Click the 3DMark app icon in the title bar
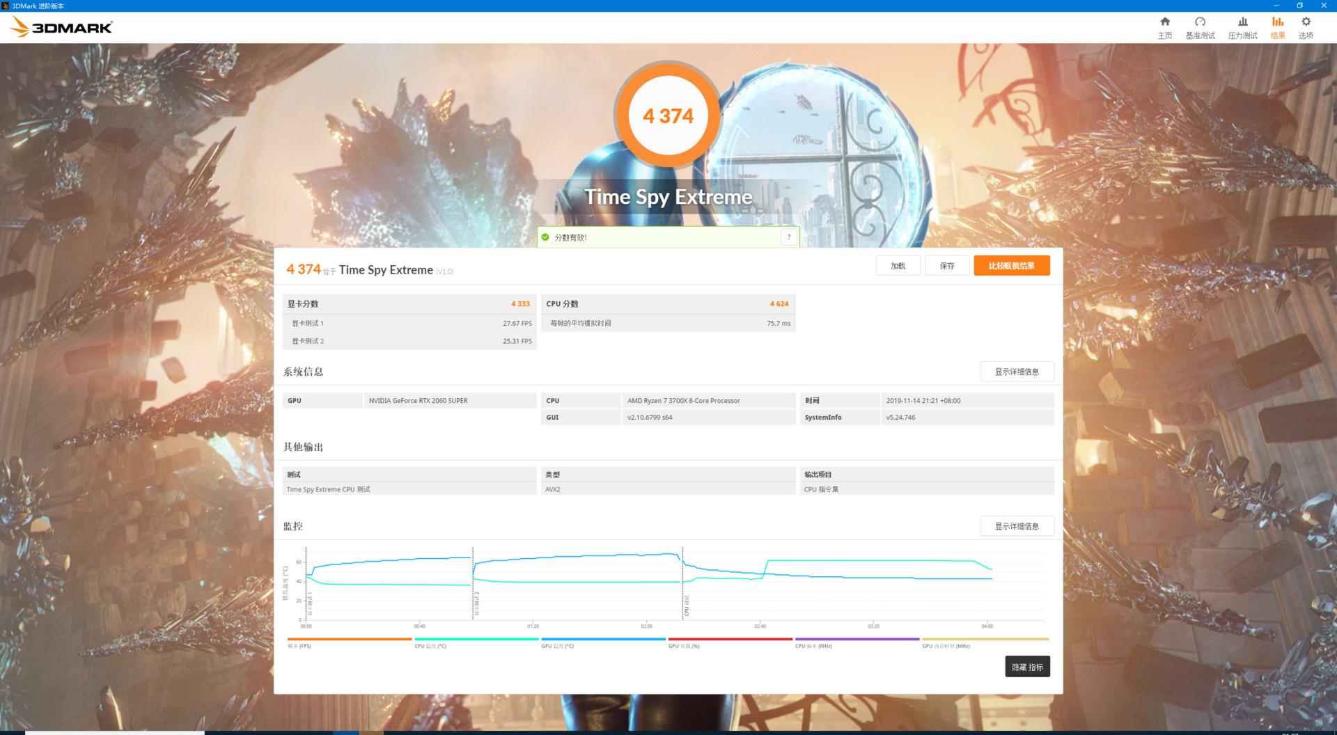This screenshot has width=1337, height=735. point(6,6)
